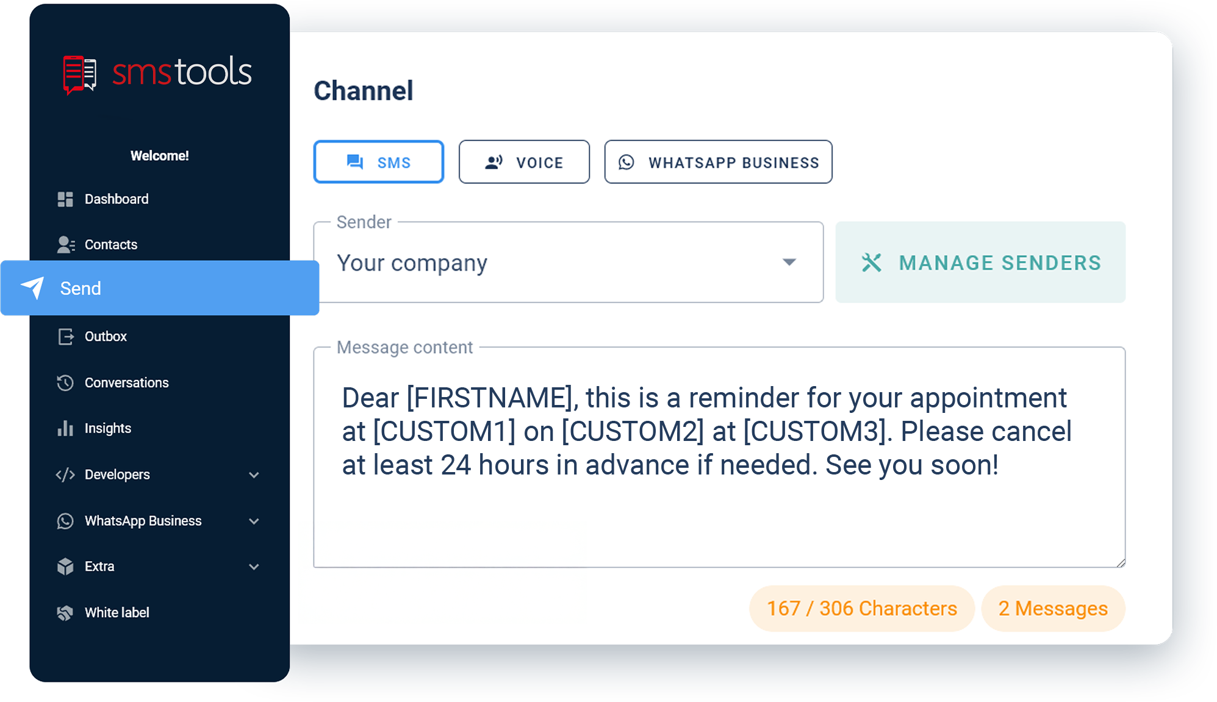
Task: Click the WHATSAPP BUSINESS channel button
Action: pyautogui.click(x=719, y=162)
